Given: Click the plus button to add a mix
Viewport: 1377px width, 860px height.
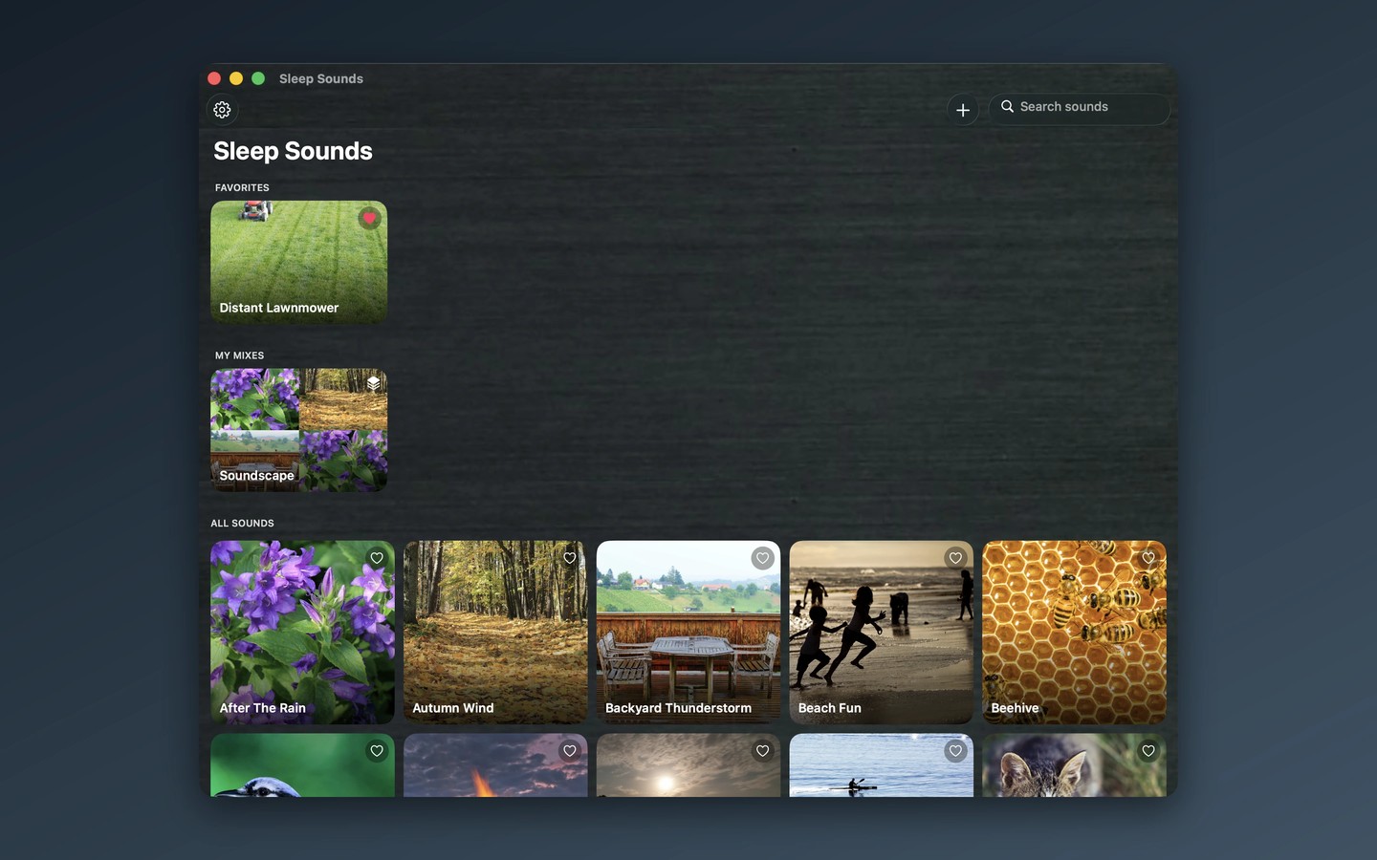Looking at the screenshot, I should 963,110.
